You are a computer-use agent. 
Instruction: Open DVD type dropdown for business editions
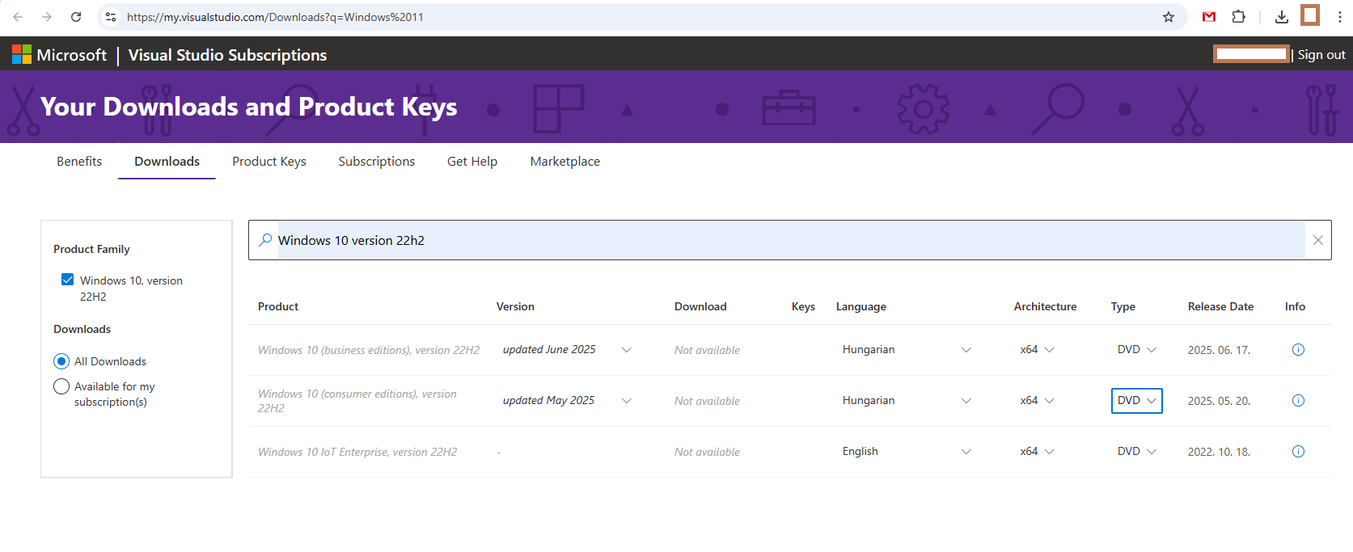tap(1136, 350)
